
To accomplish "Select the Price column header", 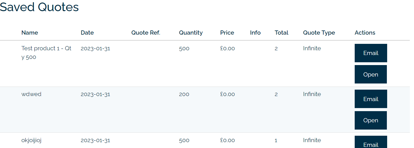I will pos(227,33).
